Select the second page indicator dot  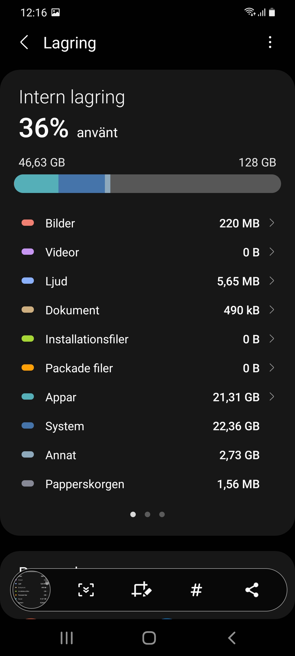(x=147, y=514)
